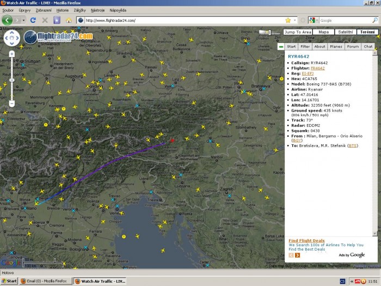The width and height of the screenshot is (381, 286).
Task: Click the site identity globe icon in address bar
Action: point(81,21)
